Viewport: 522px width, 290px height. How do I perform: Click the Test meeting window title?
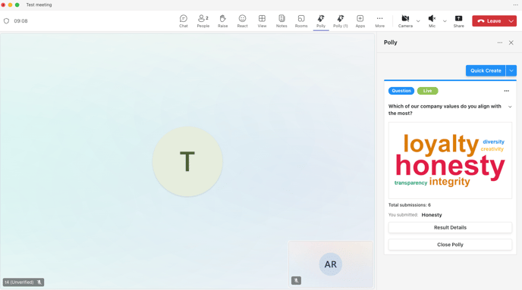[39, 5]
